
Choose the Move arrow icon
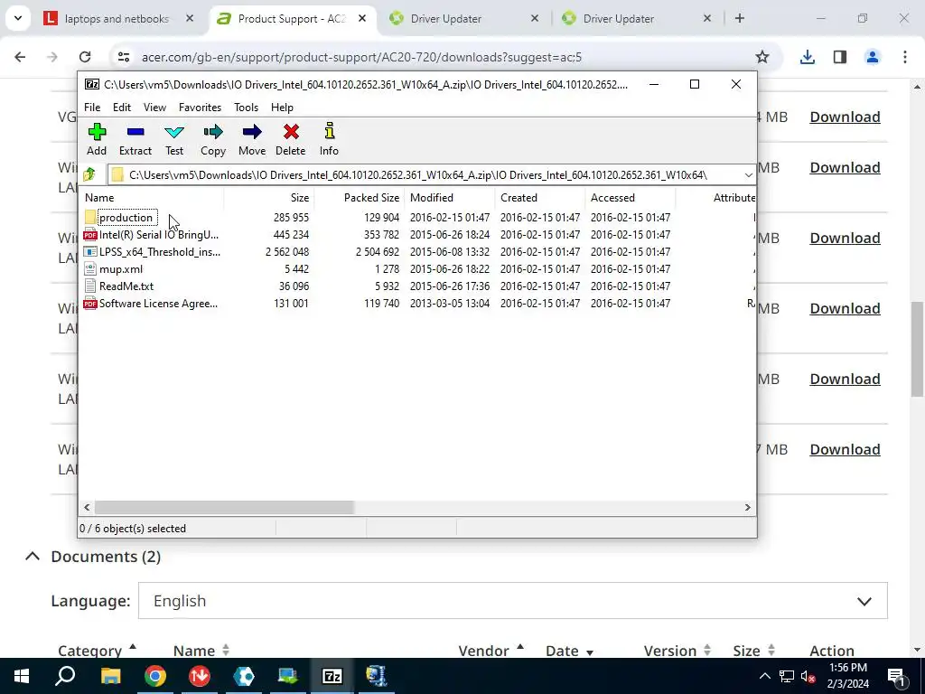pos(252,139)
